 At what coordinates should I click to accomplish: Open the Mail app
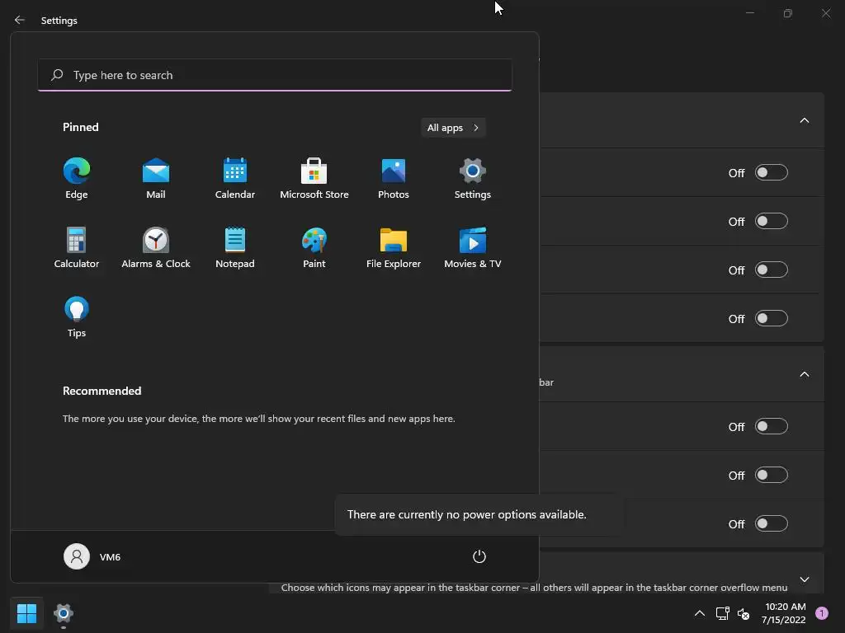pos(156,179)
